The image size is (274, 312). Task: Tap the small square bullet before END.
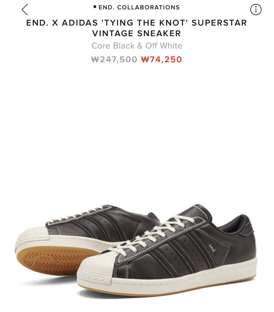tap(95, 7)
